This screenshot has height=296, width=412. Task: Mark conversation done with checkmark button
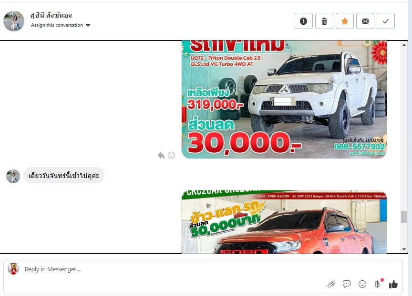385,21
